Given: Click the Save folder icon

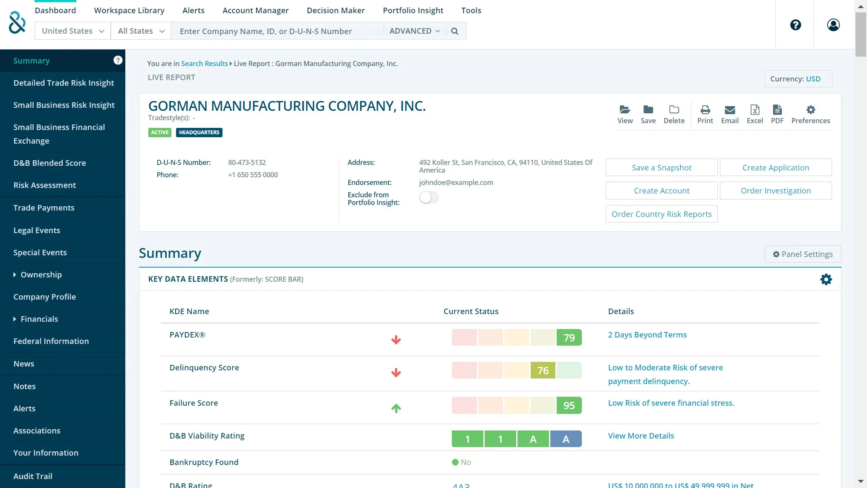Looking at the screenshot, I should (x=648, y=110).
